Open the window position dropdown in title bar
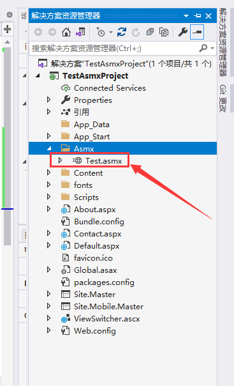234x386 pixels. [186, 16]
